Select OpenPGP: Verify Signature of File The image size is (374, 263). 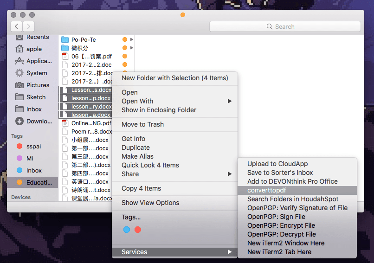coord(297,208)
